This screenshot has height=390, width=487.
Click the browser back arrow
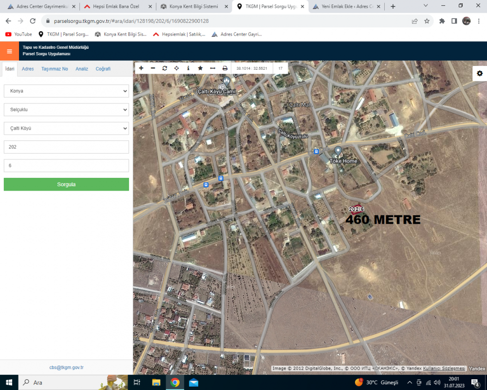click(8, 21)
